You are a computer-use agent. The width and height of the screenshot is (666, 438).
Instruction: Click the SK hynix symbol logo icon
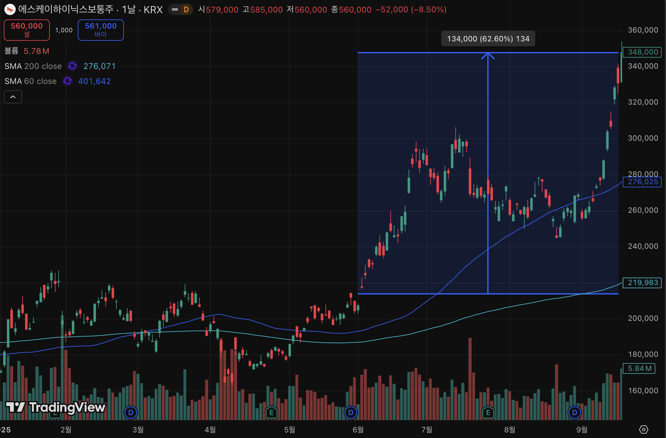pyautogui.click(x=10, y=9)
